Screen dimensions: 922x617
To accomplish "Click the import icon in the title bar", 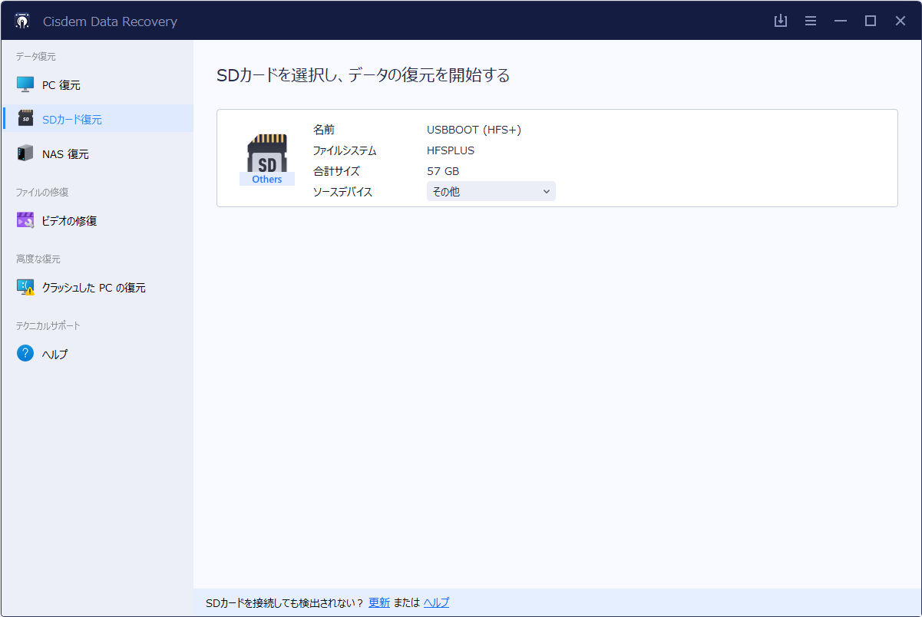I will [x=781, y=21].
